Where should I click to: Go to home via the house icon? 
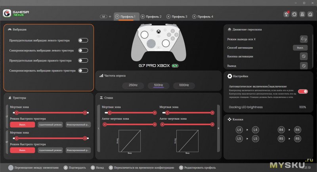(310, 14)
